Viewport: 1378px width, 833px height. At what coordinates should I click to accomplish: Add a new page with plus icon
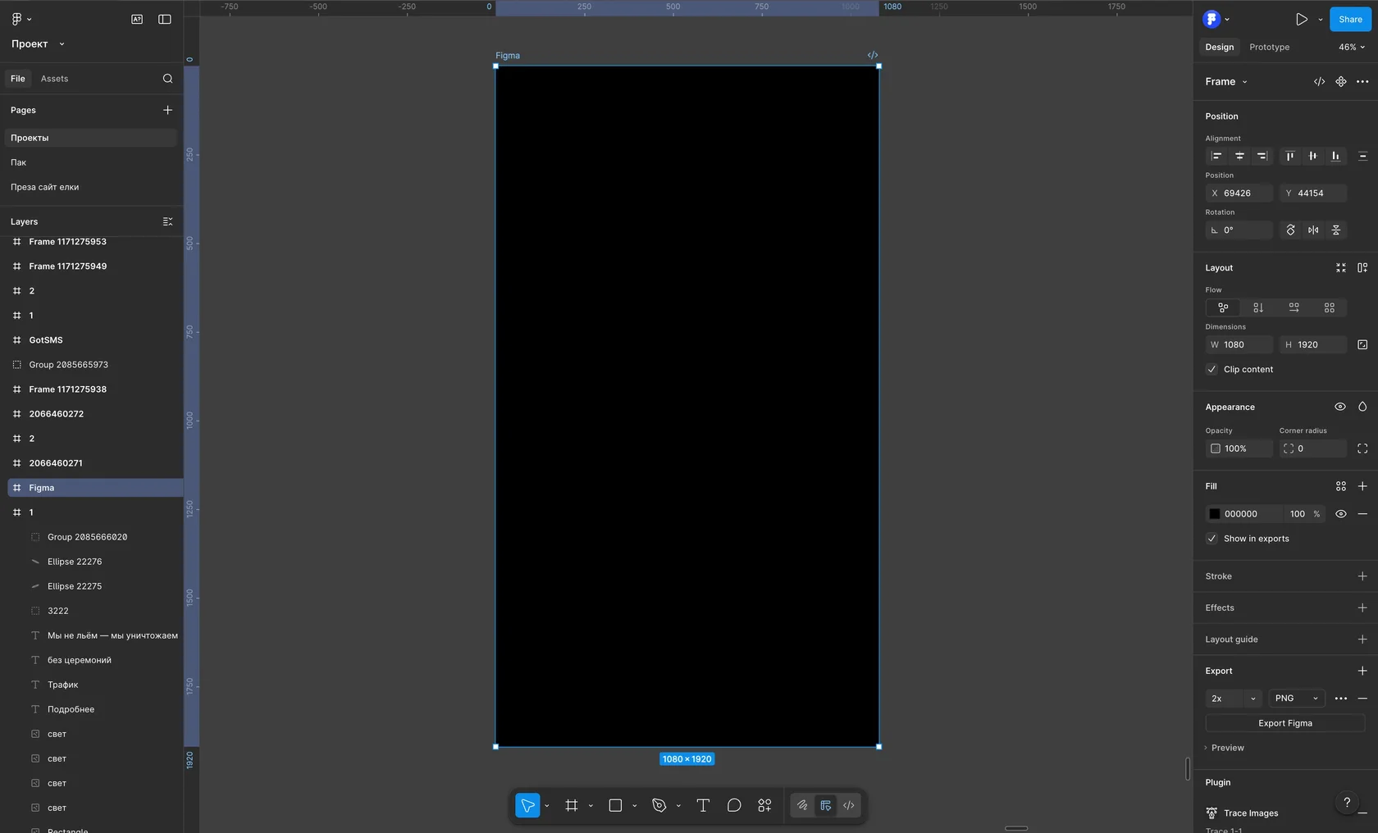[167, 110]
